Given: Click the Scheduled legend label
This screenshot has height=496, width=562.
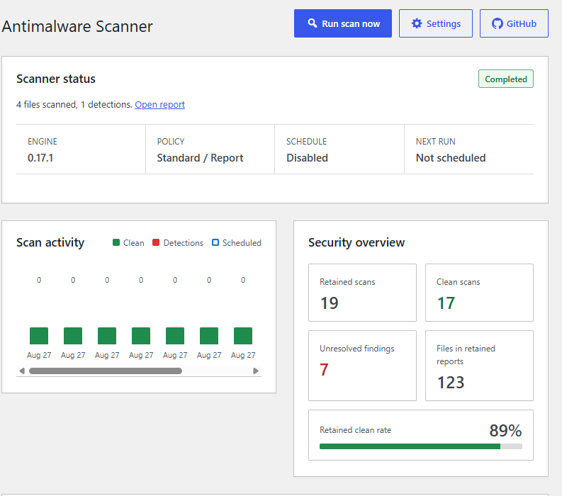Looking at the screenshot, I should tap(242, 243).
